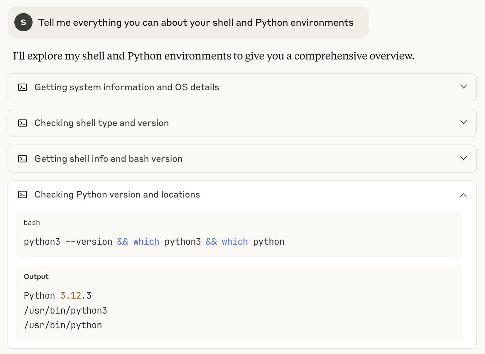485x354 pixels.
Task: Expand the shell info and bash version section
Action: (x=463, y=158)
